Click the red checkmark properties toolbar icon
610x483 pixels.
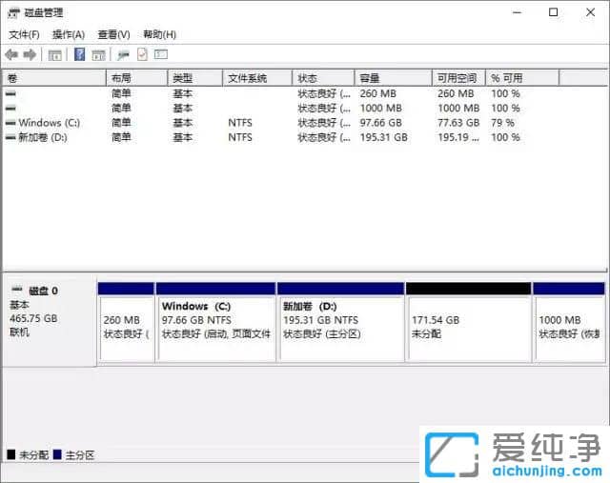click(142, 55)
